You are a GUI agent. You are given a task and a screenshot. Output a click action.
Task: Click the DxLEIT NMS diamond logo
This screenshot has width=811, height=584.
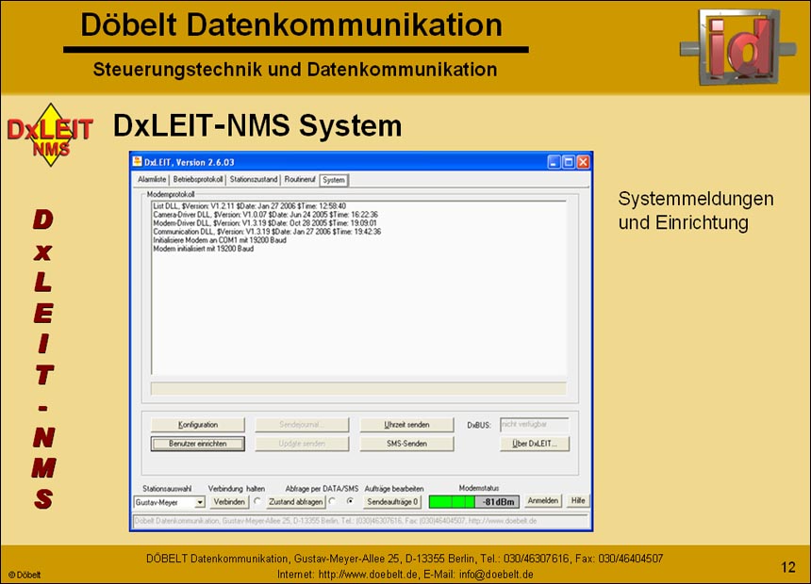pyautogui.click(x=50, y=135)
